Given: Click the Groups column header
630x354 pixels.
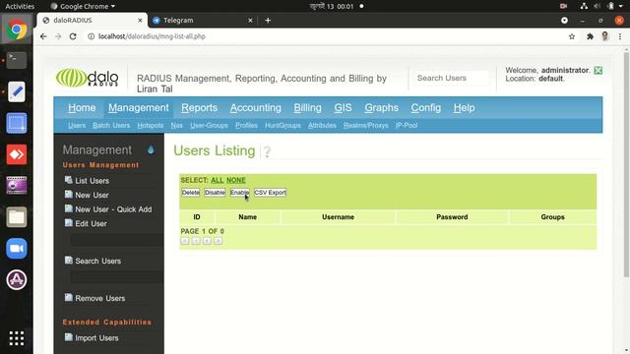Looking at the screenshot, I should pyautogui.click(x=552, y=216).
